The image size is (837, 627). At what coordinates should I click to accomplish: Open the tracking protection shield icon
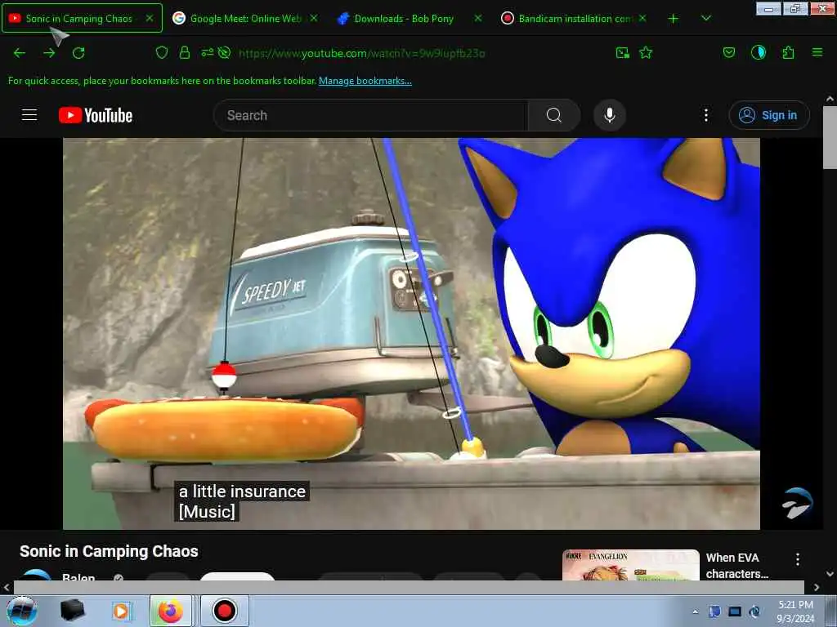click(x=162, y=52)
